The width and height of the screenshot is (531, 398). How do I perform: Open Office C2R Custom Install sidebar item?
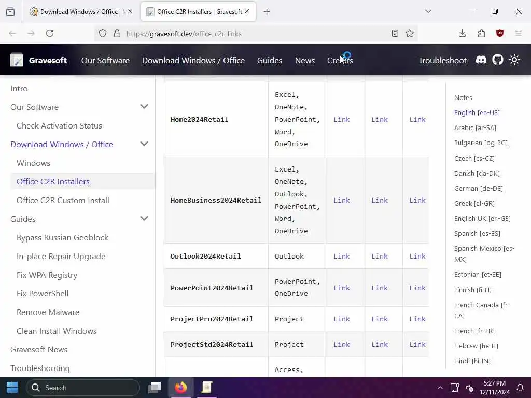click(x=63, y=200)
